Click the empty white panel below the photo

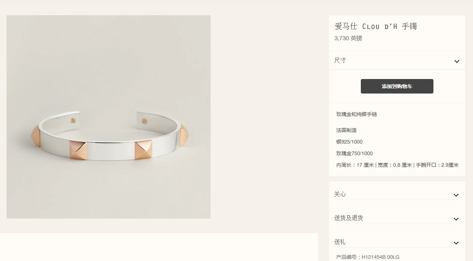159,247
